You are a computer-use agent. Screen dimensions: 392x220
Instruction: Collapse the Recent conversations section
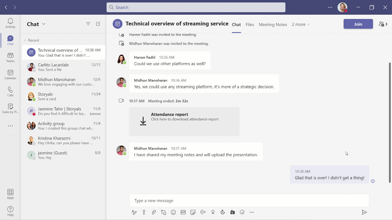[x=25, y=40]
